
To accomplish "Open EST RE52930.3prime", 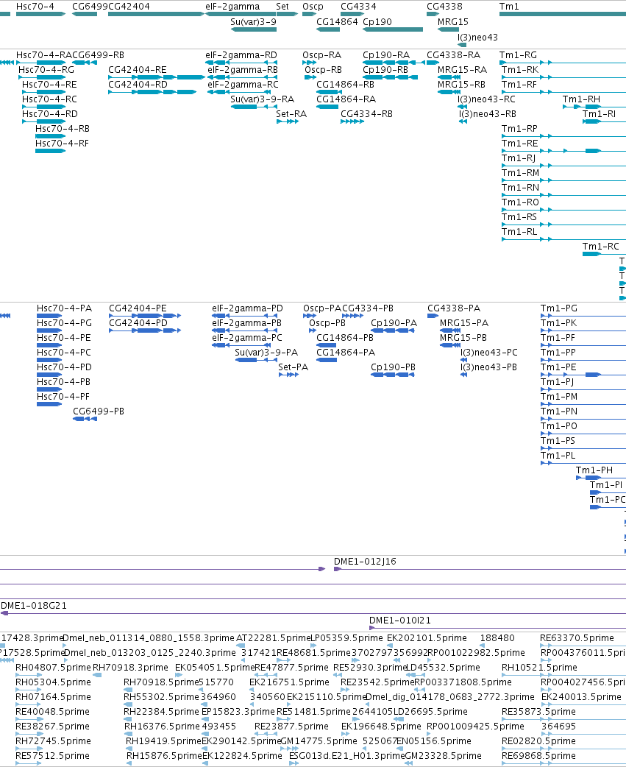I will 371,668.
